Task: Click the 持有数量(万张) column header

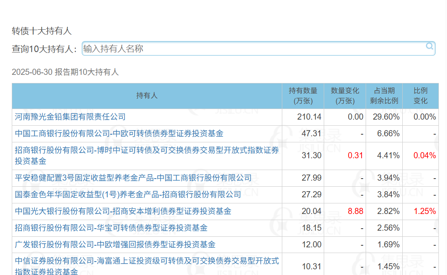Action: click(x=303, y=96)
